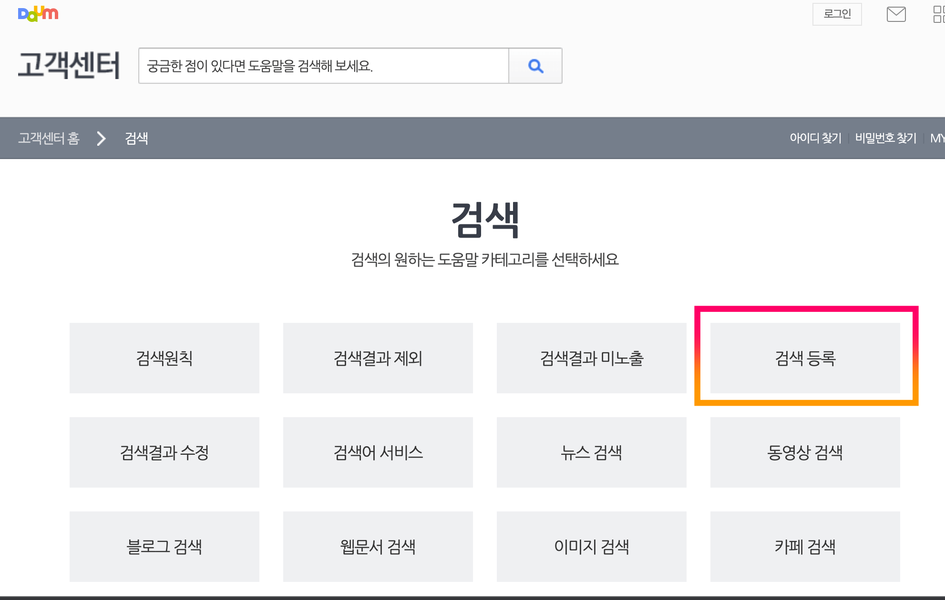Click the 로그인 button
This screenshot has width=945, height=600.
point(837,14)
